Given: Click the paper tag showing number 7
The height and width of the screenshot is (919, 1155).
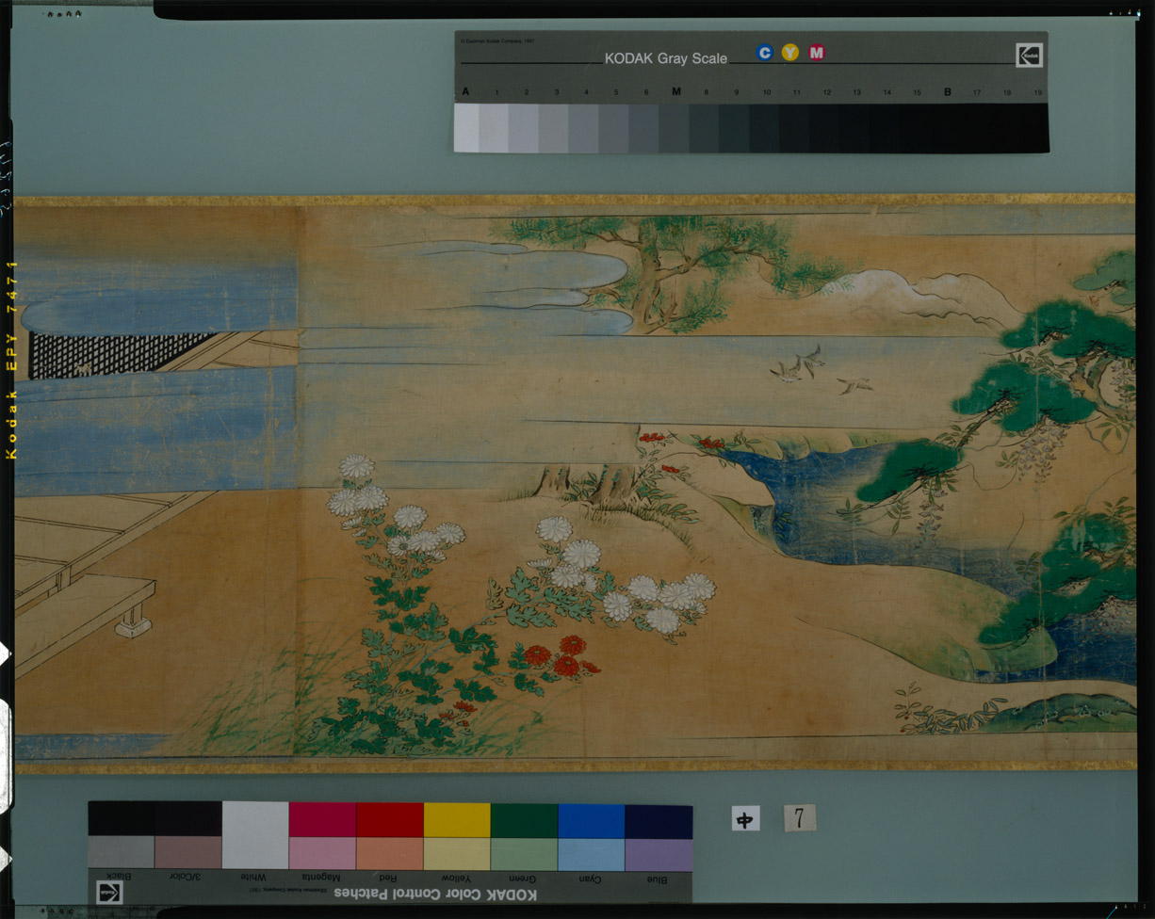Looking at the screenshot, I should coord(800,818).
